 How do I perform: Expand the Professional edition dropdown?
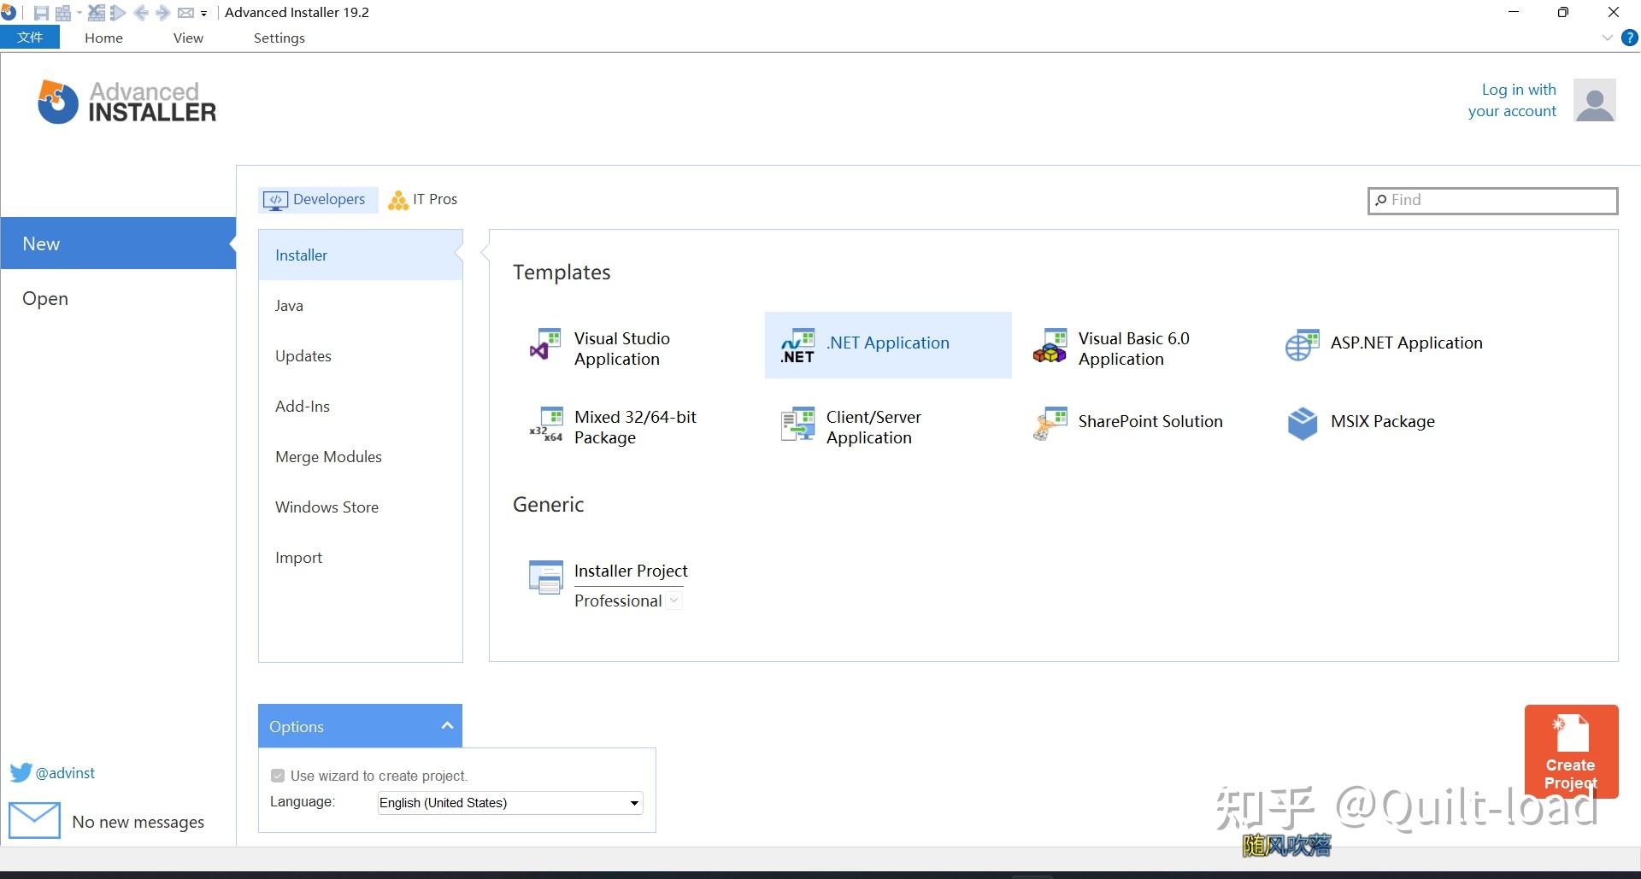[674, 601]
